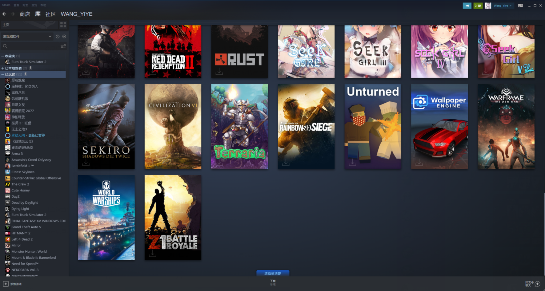The width and height of the screenshot is (545, 291).
Task: Open the Steam menu
Action: coord(6,5)
